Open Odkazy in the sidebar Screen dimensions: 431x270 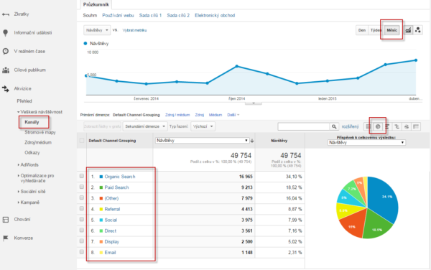[x=32, y=153]
